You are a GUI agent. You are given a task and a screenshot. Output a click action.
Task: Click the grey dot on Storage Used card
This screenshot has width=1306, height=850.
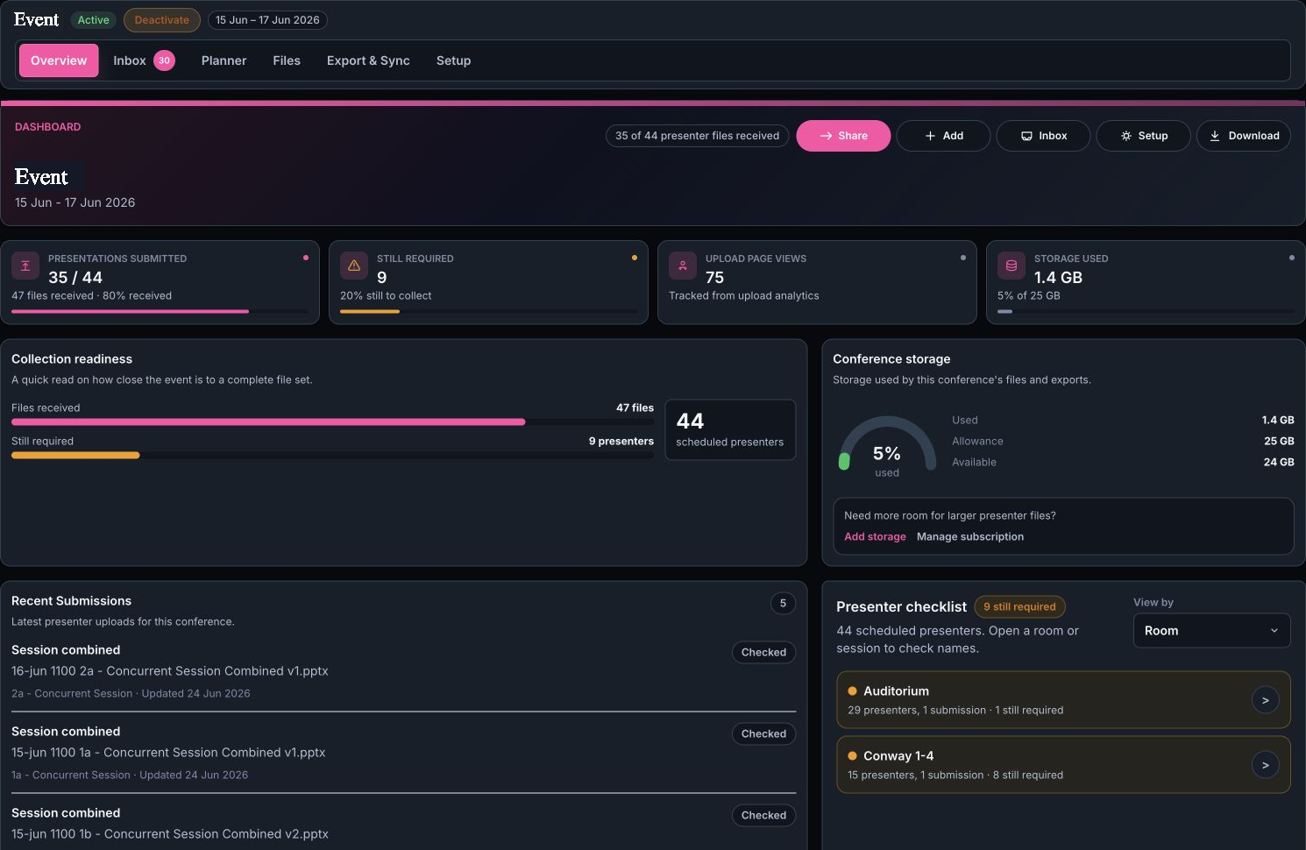pyautogui.click(x=1292, y=258)
